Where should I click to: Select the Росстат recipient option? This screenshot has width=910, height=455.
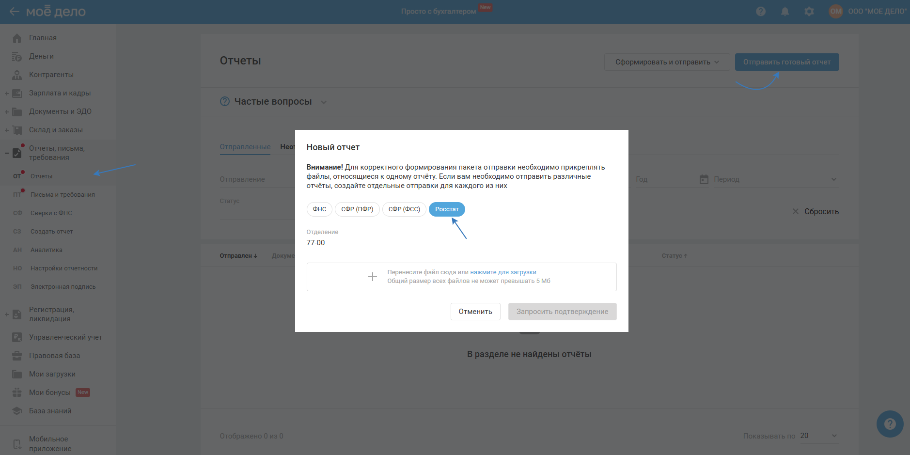tap(447, 209)
